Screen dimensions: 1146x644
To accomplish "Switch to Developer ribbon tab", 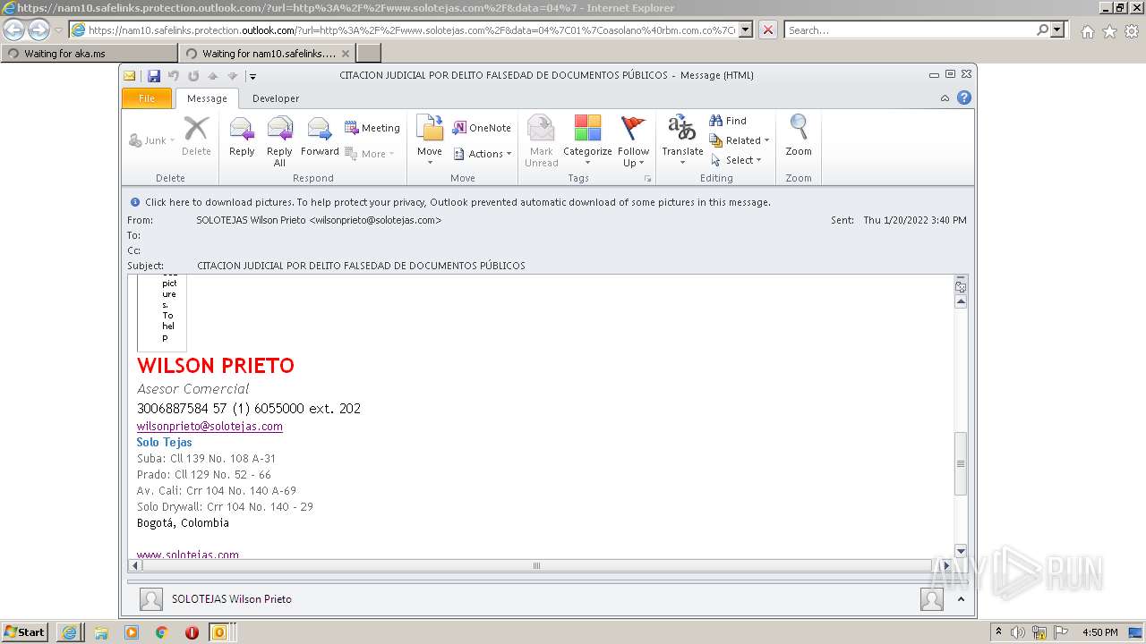I will [276, 98].
